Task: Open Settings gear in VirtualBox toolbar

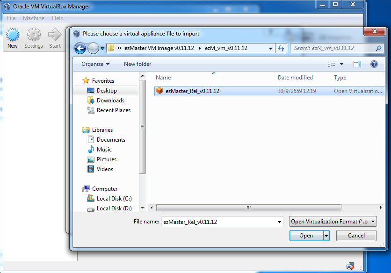Action: coord(34,35)
